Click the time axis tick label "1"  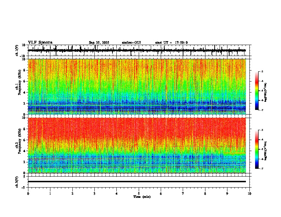tap(50, 194)
